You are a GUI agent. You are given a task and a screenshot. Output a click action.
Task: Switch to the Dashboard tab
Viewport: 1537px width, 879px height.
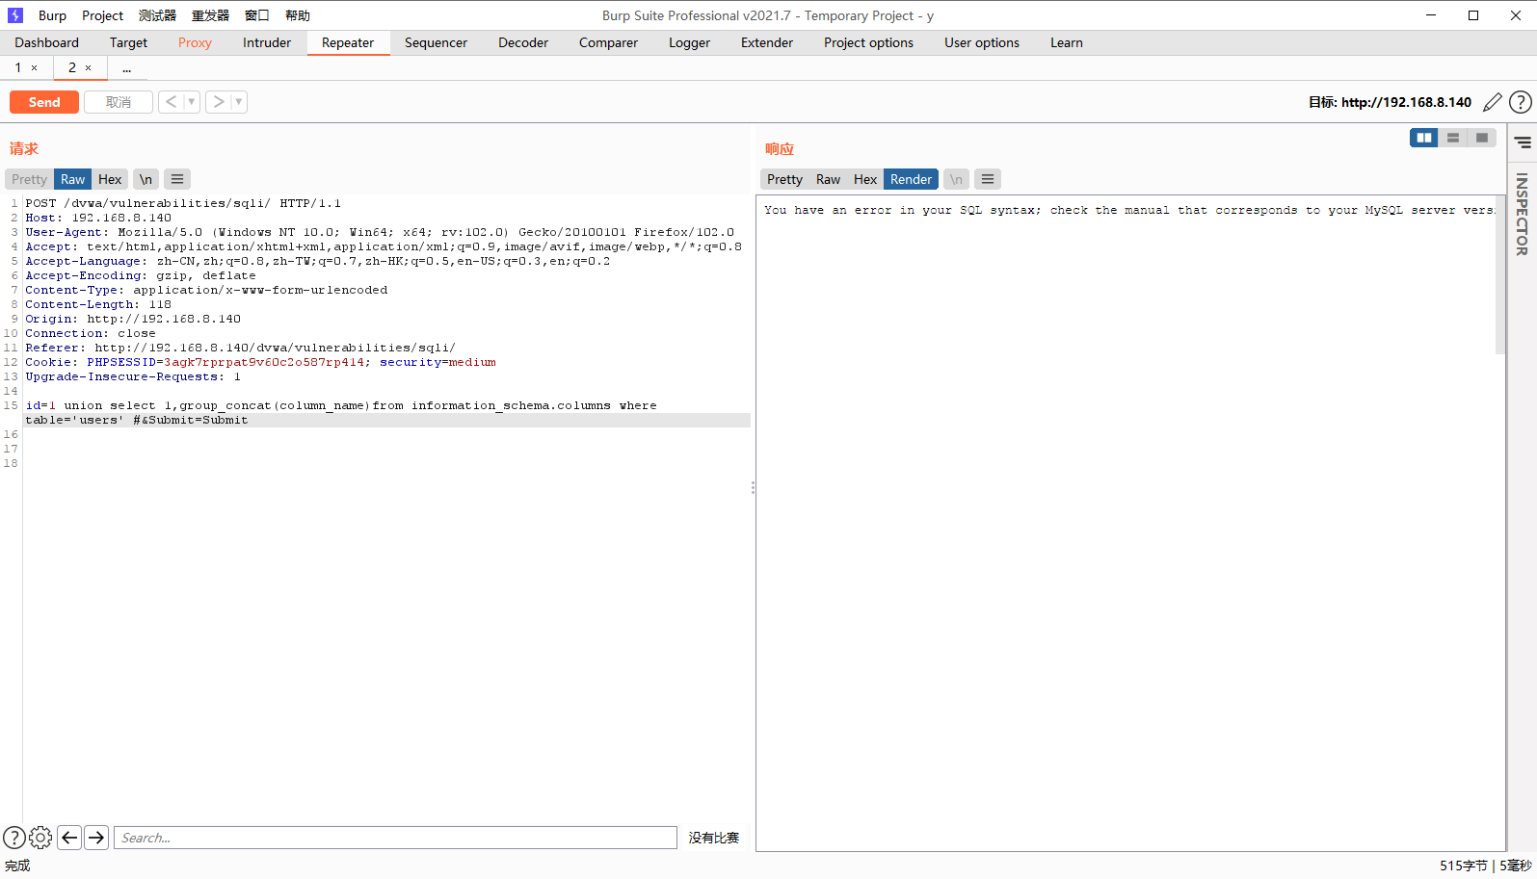[x=47, y=42]
